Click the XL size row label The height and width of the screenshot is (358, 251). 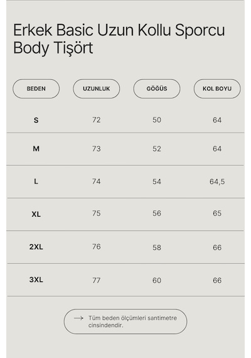36,214
